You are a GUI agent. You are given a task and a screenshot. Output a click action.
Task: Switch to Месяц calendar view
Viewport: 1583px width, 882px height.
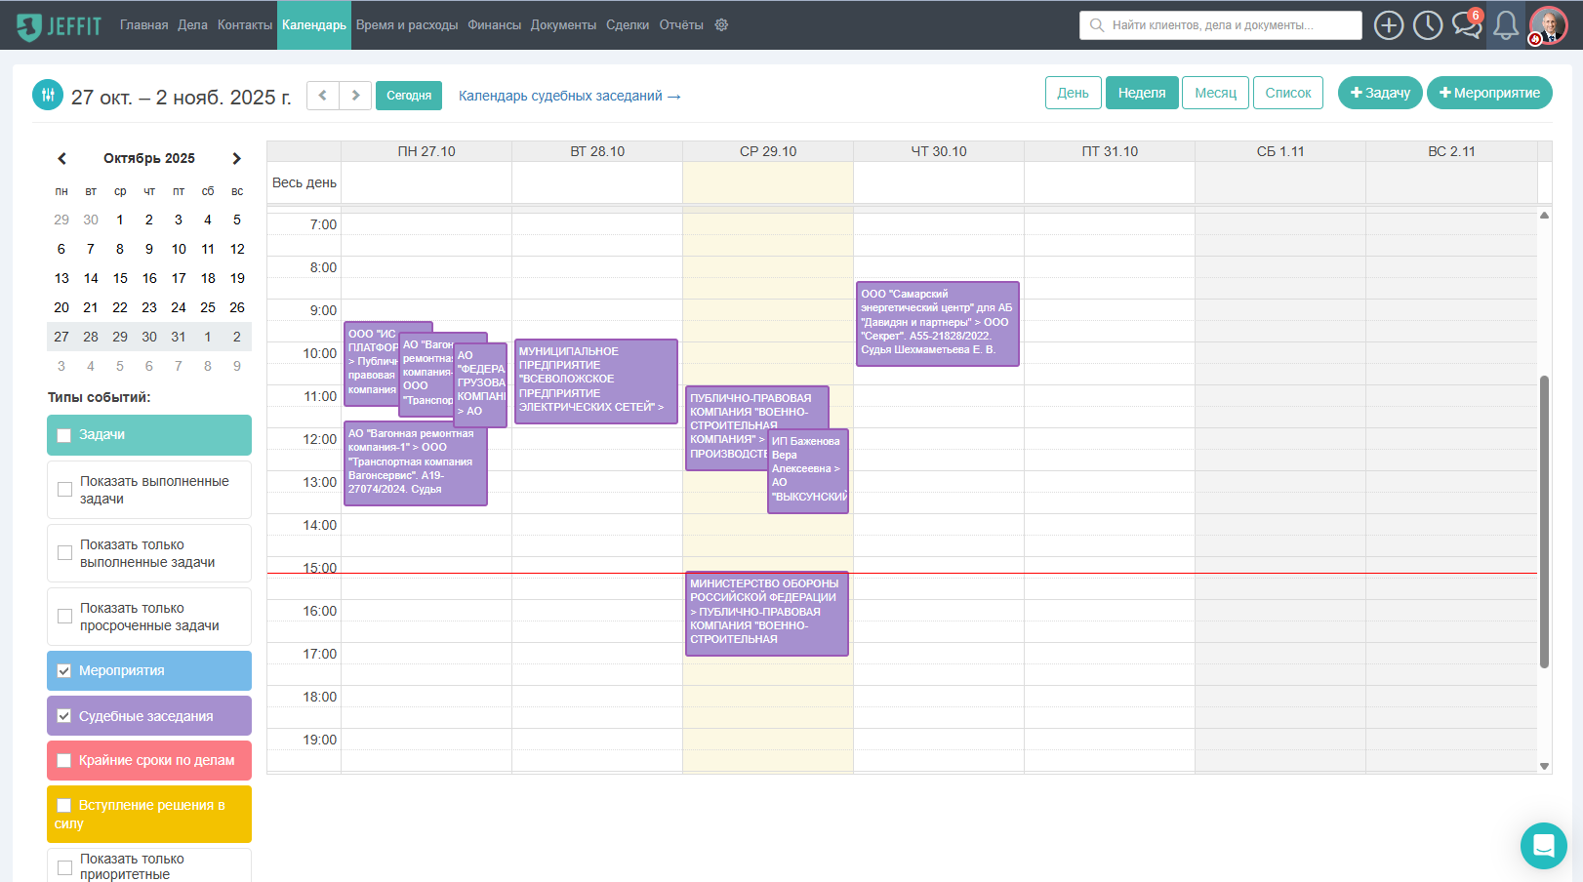coord(1215,93)
